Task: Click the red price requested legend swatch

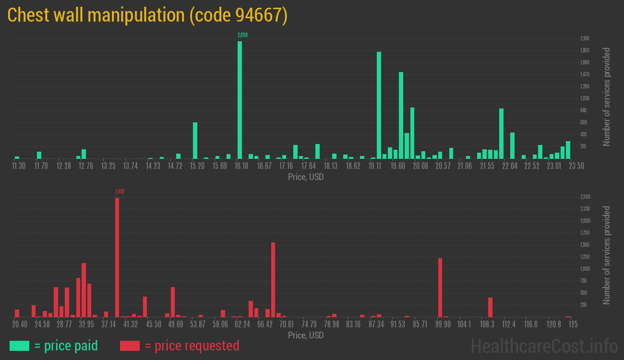Action: click(x=130, y=346)
